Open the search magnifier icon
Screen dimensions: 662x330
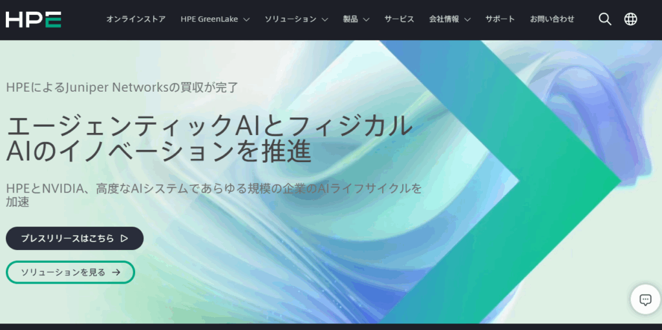[x=605, y=19]
